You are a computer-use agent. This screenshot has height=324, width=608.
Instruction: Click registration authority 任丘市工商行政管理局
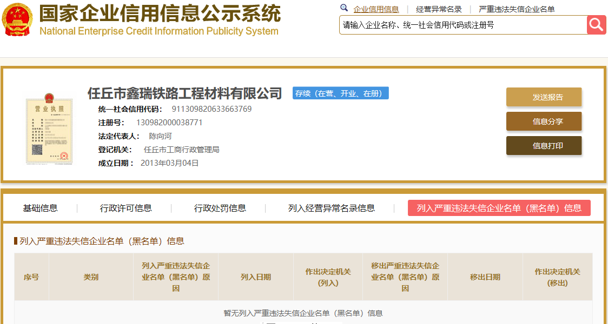click(181, 150)
